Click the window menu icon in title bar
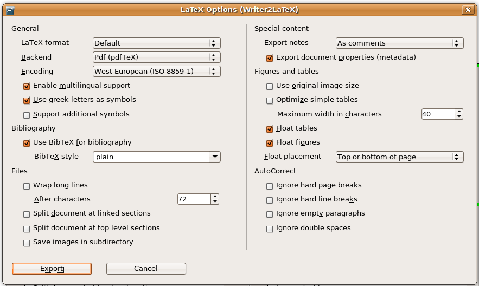The height and width of the screenshot is (286, 479). (x=10, y=10)
